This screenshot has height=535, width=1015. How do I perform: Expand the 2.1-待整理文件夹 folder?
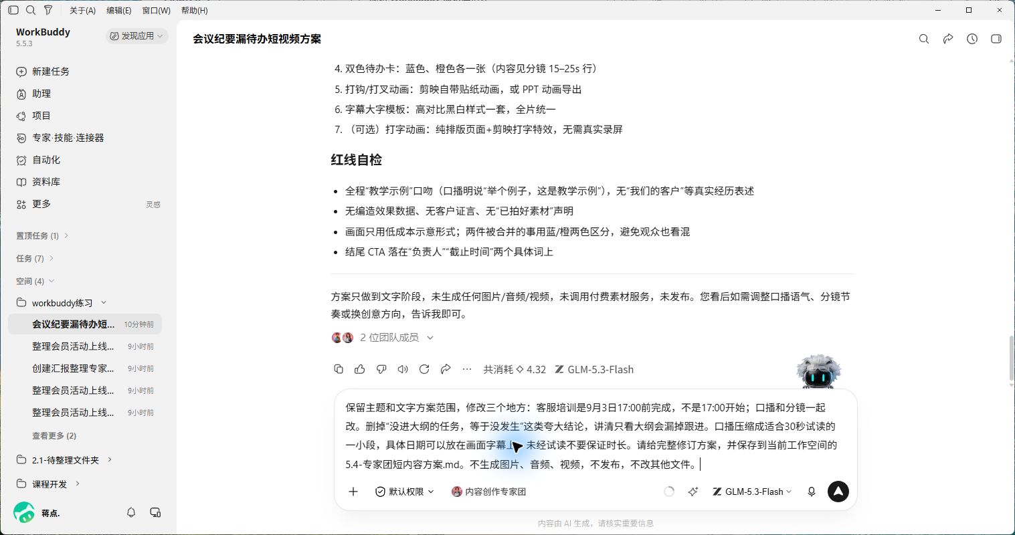pos(64,460)
